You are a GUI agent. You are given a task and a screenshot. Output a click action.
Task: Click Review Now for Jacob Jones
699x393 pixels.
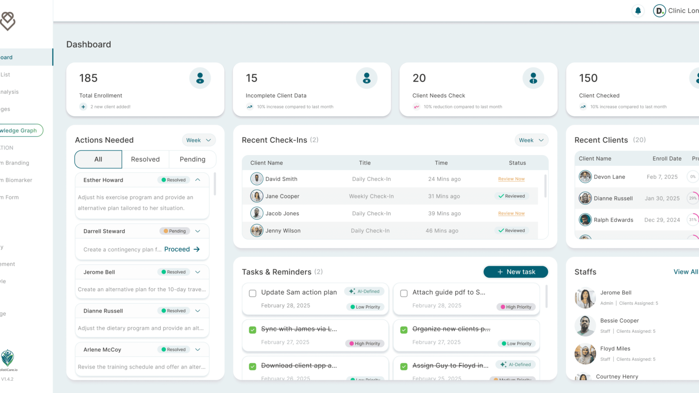511,214
